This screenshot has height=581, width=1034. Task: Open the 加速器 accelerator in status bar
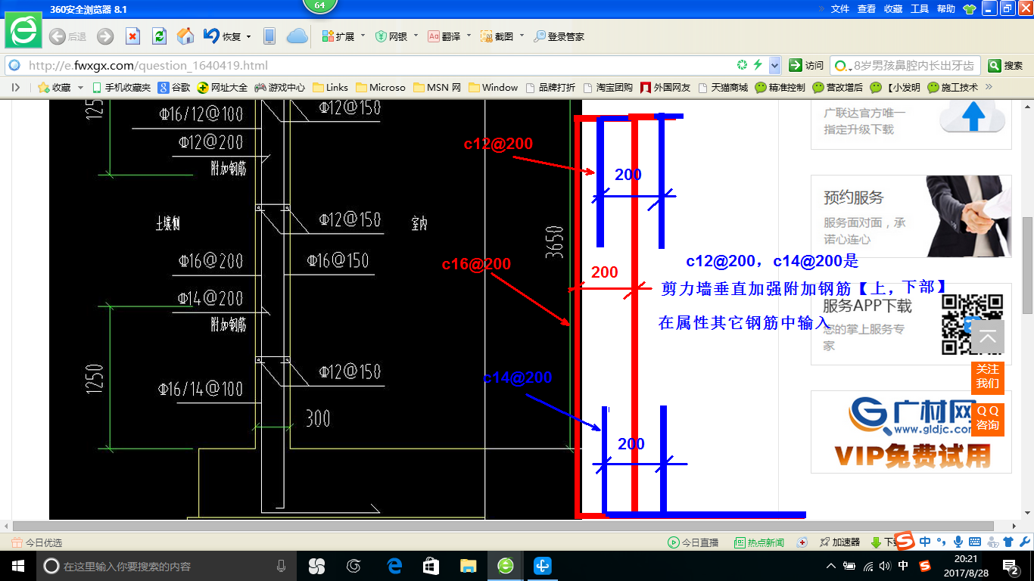[839, 542]
